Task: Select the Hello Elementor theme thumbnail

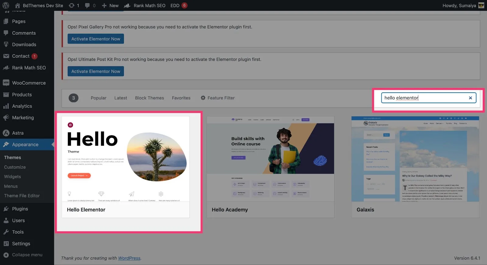Action: [x=125, y=159]
